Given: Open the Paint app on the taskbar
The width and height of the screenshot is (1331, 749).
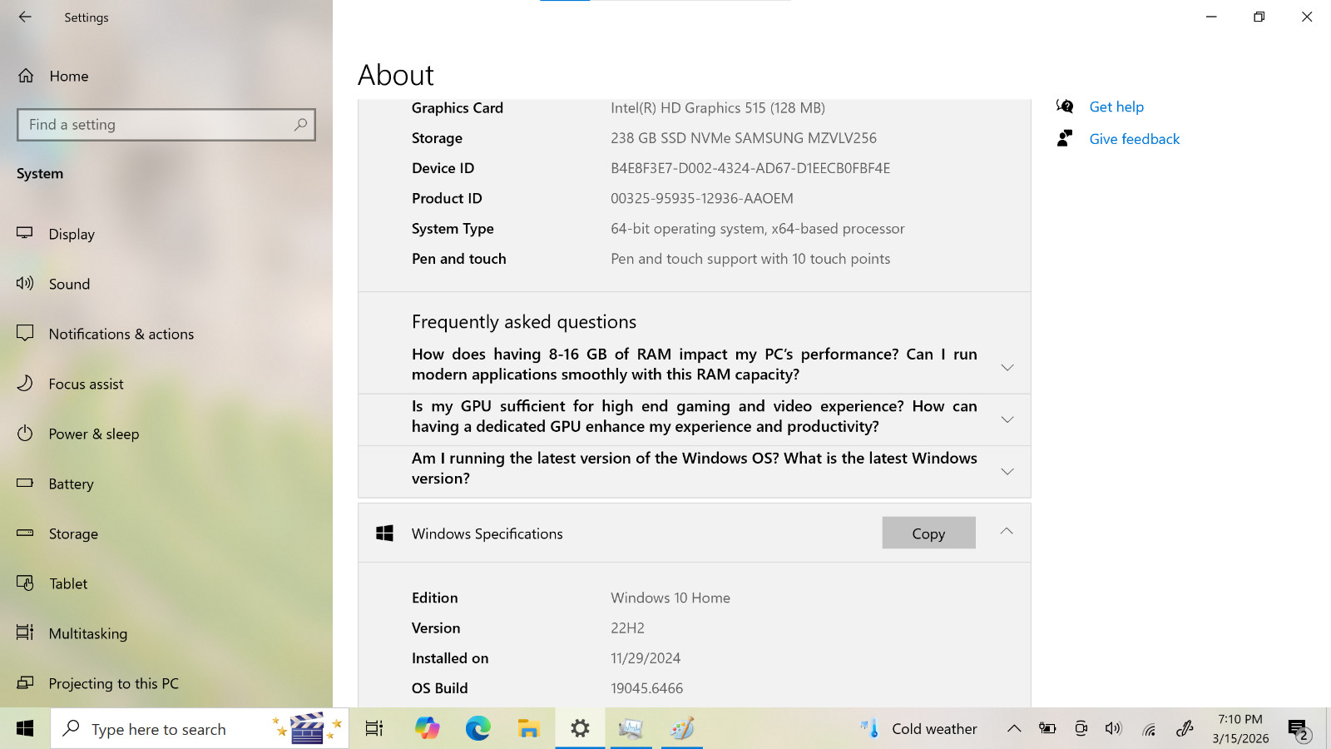Looking at the screenshot, I should click(x=682, y=729).
